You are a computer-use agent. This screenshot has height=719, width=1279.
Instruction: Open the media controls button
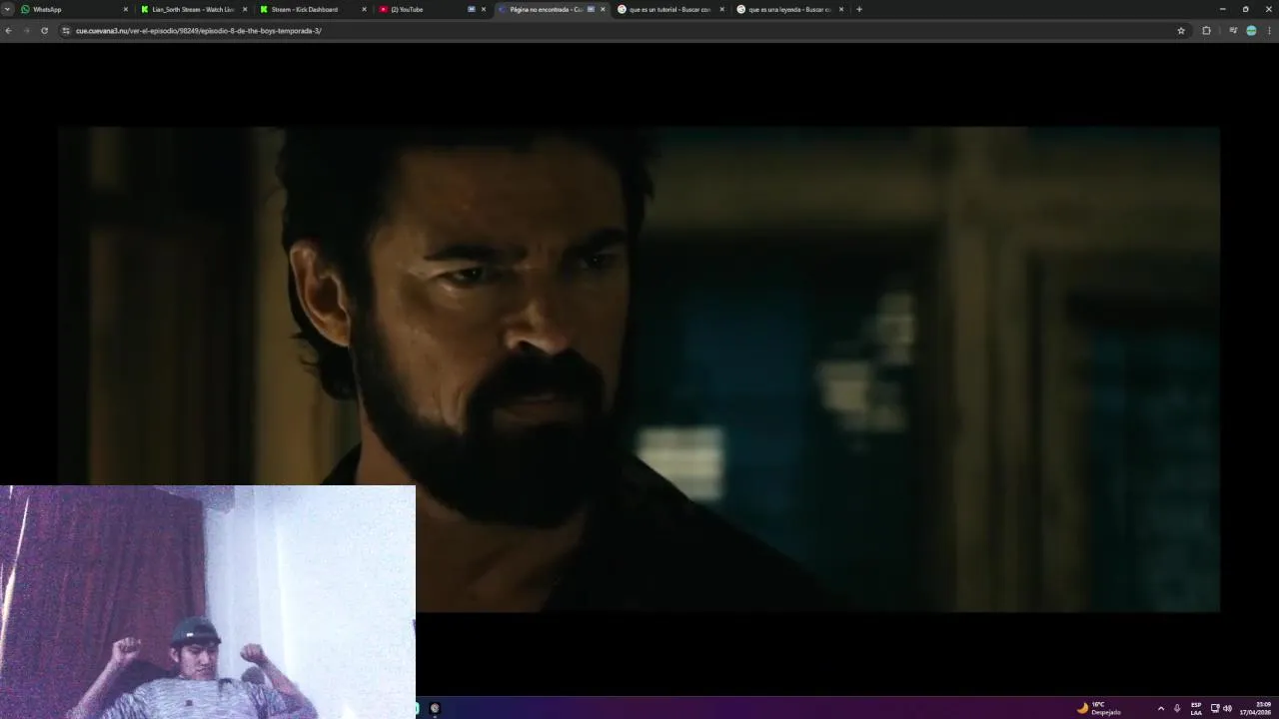(1233, 31)
